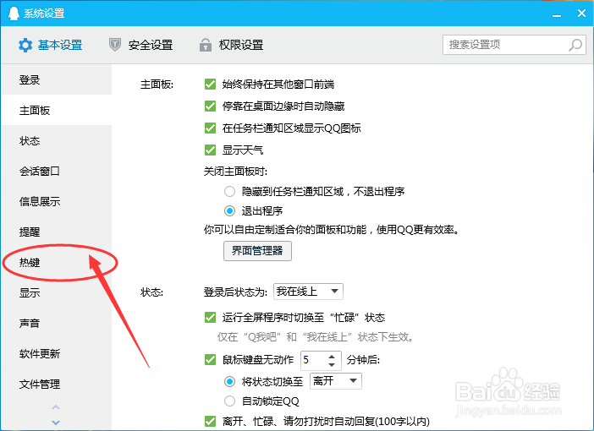The height and width of the screenshot is (431, 594).
Task: Select 登录 in the sidebar
Action: (x=57, y=79)
